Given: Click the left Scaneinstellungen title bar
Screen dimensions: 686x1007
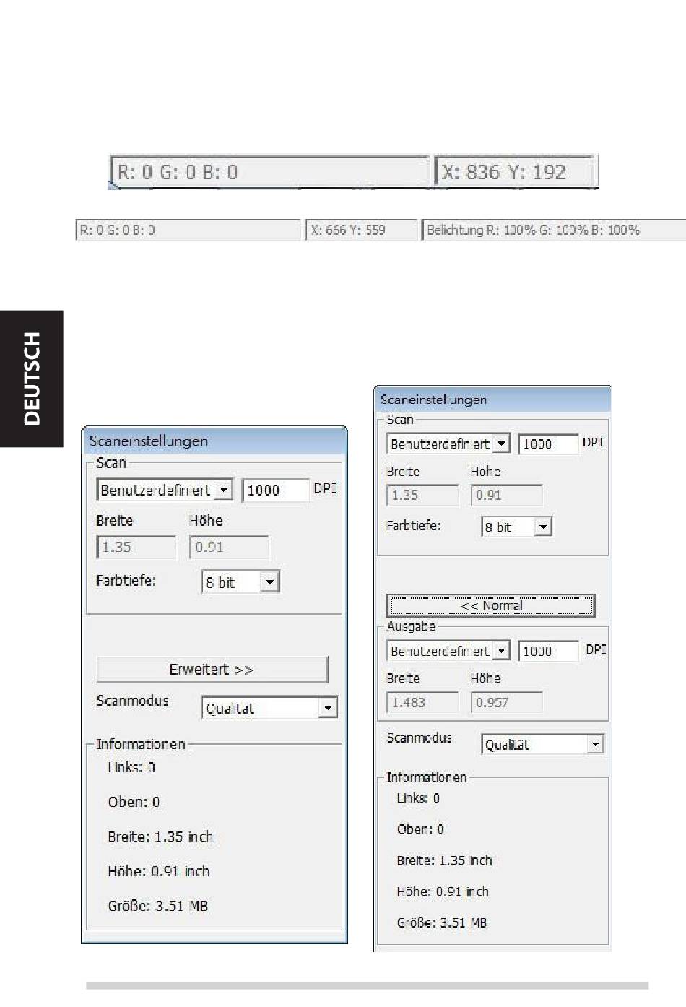Looking at the screenshot, I should pyautogui.click(x=214, y=441).
